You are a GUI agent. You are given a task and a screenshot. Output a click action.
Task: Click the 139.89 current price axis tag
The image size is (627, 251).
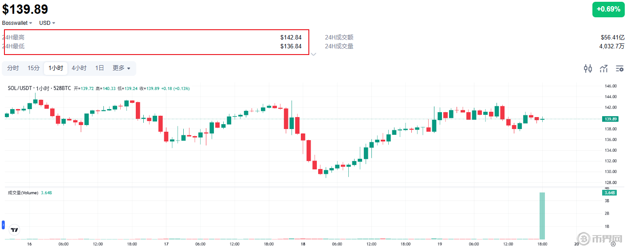610,119
